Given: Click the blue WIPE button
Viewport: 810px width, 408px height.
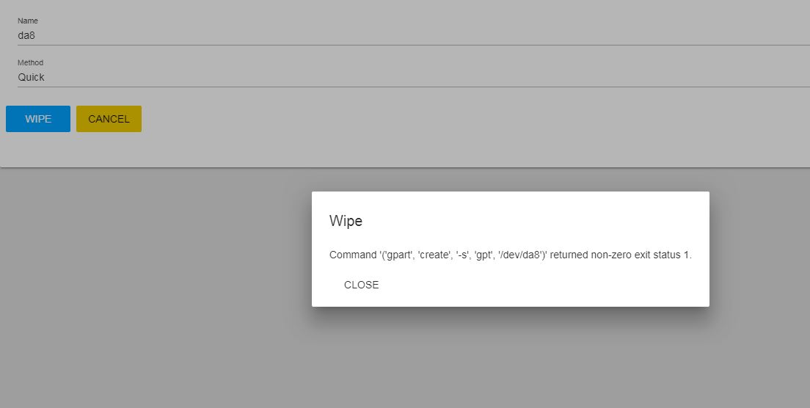Looking at the screenshot, I should [x=38, y=119].
